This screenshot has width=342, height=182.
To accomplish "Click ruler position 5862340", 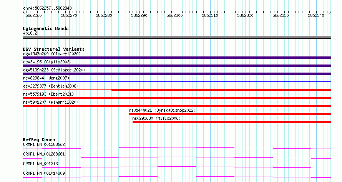I will coord(316,15).
